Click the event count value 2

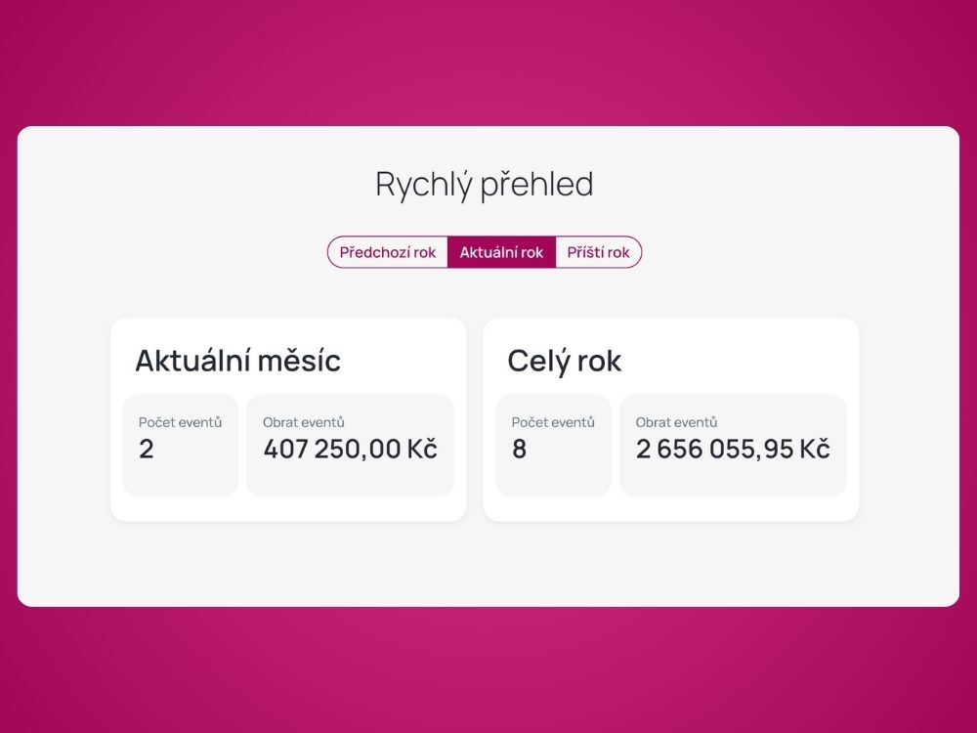[x=147, y=450]
